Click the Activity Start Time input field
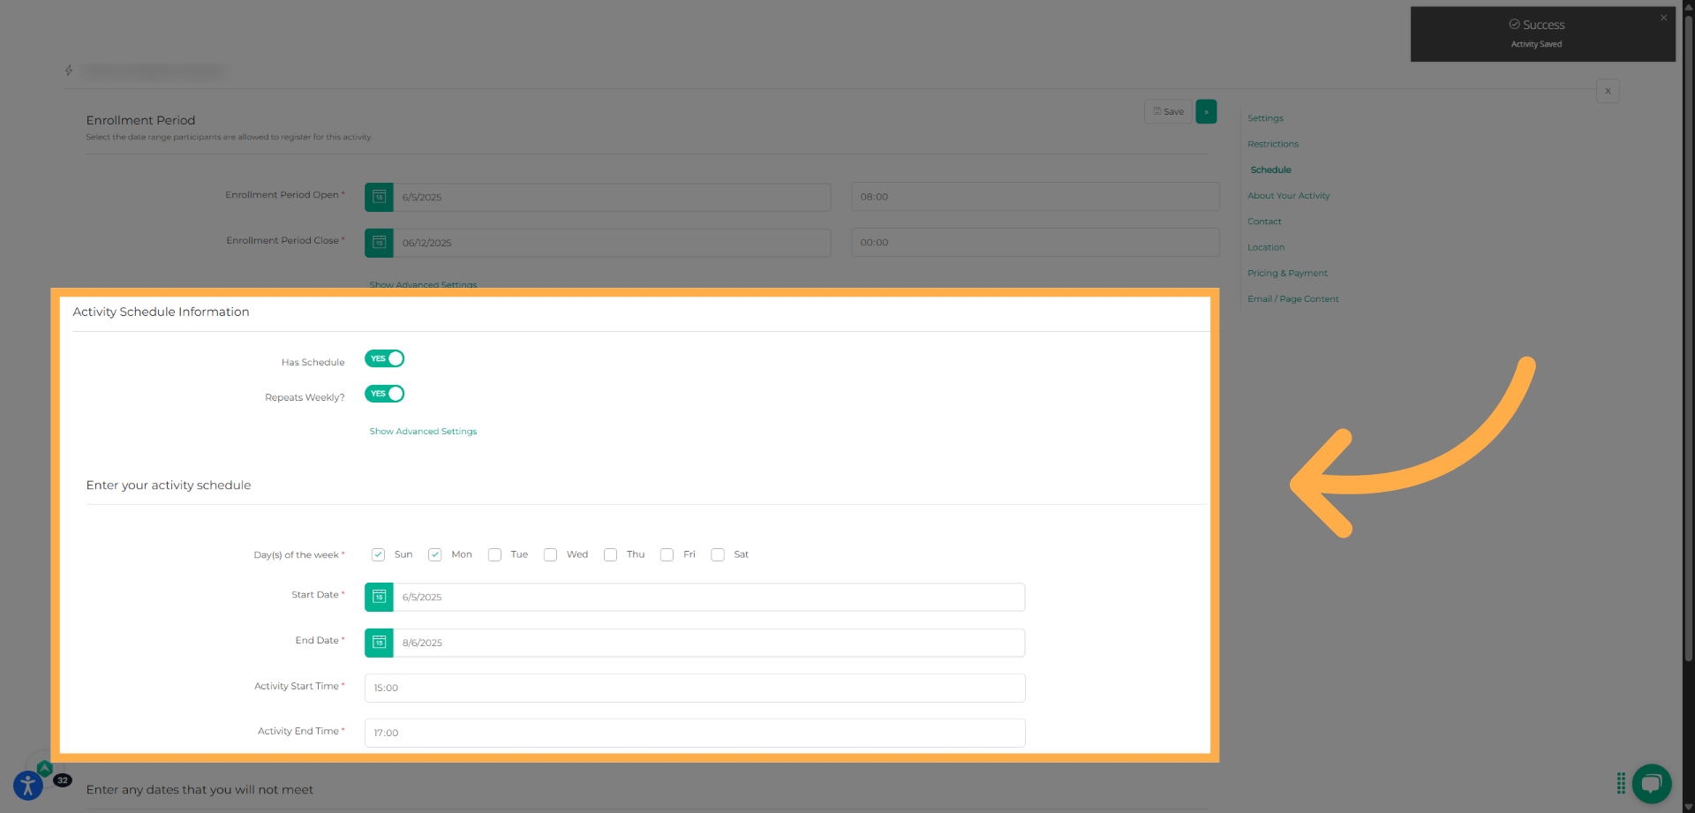The width and height of the screenshot is (1695, 813). pos(694,688)
